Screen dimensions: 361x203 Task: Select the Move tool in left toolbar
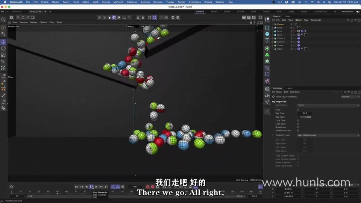tap(3, 42)
